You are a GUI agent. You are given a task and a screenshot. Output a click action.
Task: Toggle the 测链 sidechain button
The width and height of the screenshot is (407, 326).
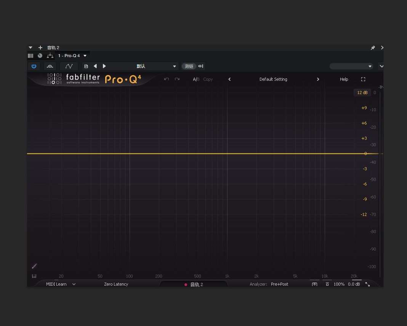point(189,66)
